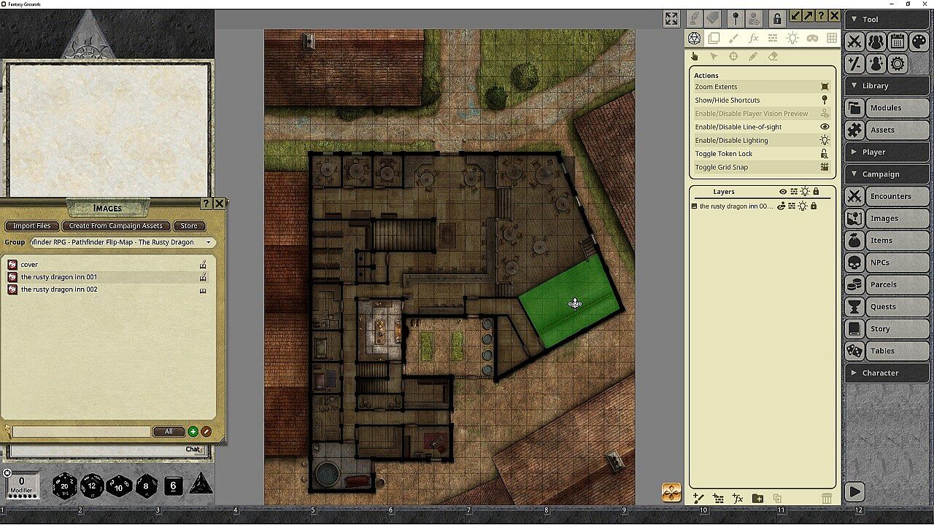Open the options gear tool icon
The width and height of the screenshot is (934, 525).
click(x=898, y=63)
